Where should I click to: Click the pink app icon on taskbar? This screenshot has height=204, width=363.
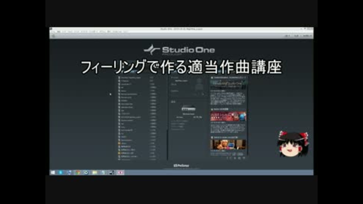point(120,173)
